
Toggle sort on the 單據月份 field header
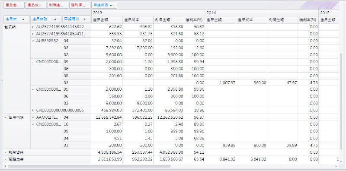pos(77,19)
